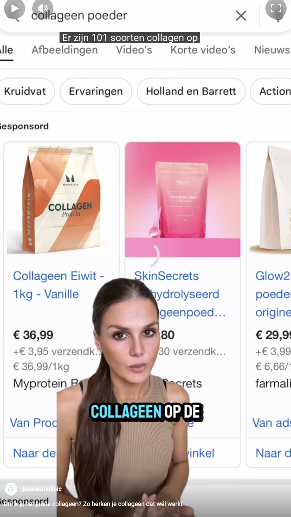Select the Kruidvat filter chip
Viewport: 291px width, 517px height.
(x=26, y=91)
